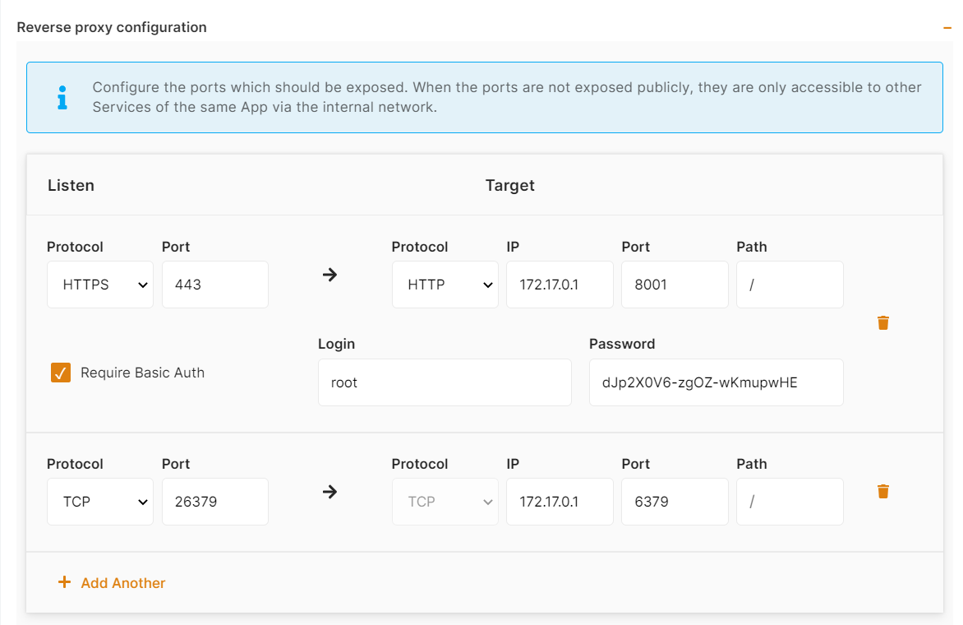Screen dimensions: 963x625
Task: Click the plus icon beside Add Another
Action: coord(64,582)
